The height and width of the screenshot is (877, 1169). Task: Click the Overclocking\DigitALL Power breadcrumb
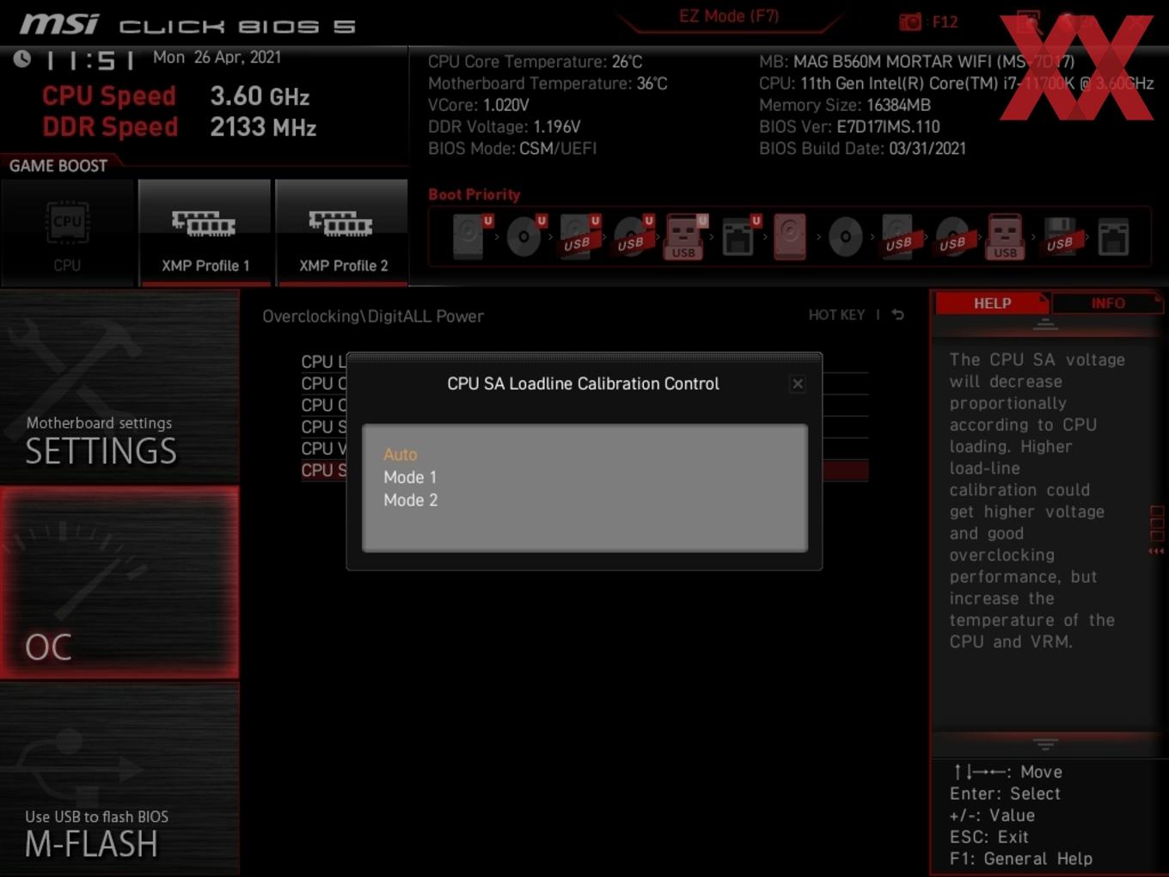click(373, 316)
